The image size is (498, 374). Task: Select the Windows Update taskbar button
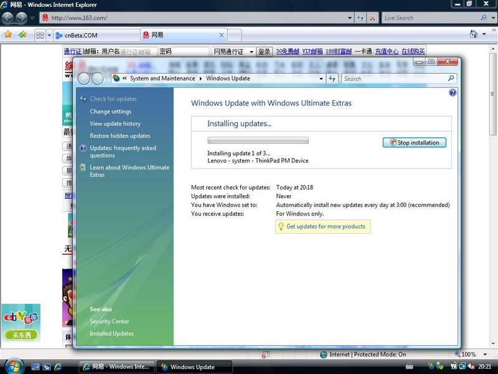click(194, 367)
